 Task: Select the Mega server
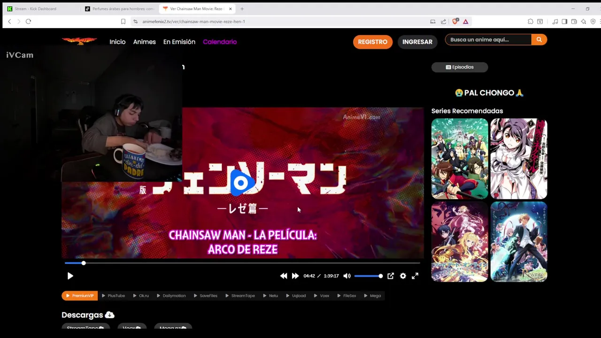(372, 296)
